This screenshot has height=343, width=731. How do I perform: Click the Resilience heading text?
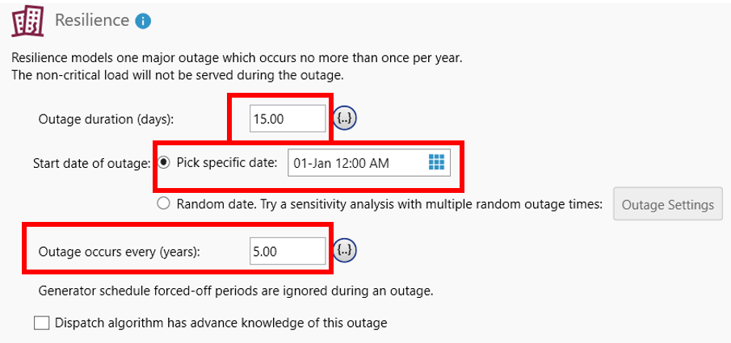point(91,20)
